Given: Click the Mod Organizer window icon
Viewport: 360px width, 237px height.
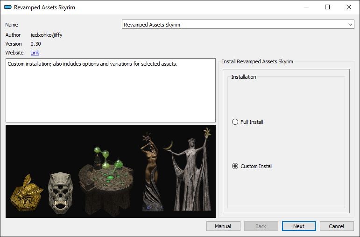Looking at the screenshot, I should click(x=8, y=7).
